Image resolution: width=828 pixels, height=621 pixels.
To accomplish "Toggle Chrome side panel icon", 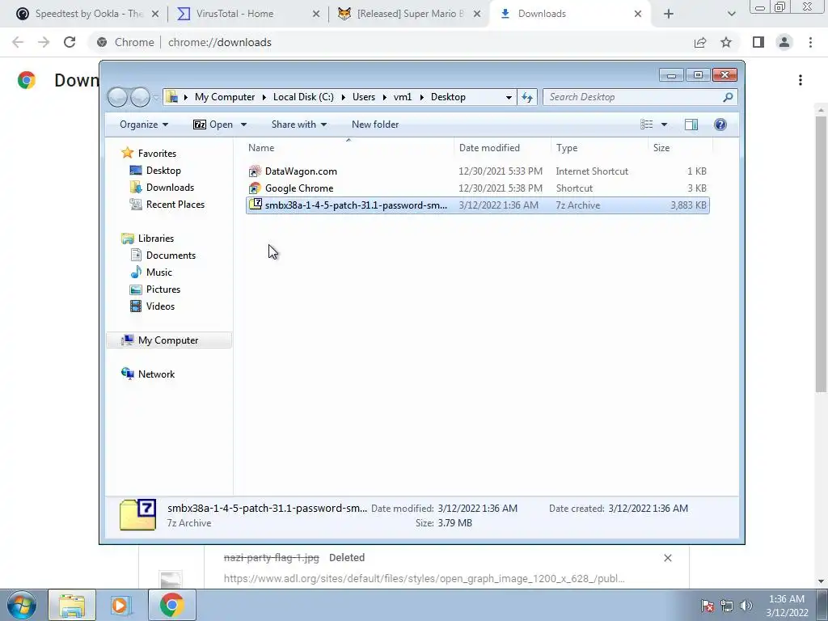I will pos(758,42).
